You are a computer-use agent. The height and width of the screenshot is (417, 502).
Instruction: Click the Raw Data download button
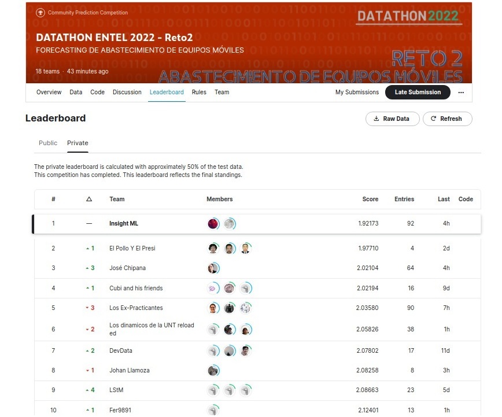click(392, 119)
